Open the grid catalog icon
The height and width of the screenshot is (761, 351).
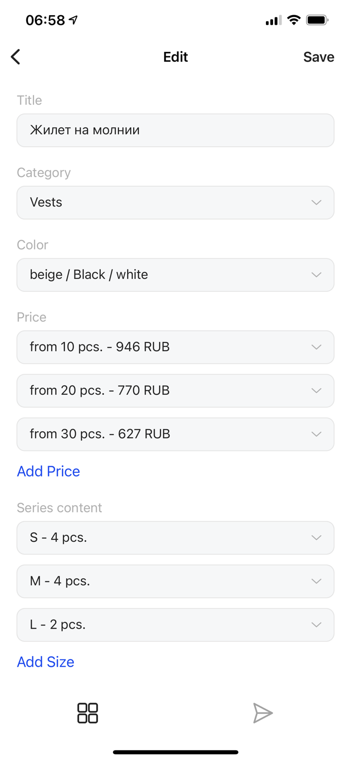[87, 713]
